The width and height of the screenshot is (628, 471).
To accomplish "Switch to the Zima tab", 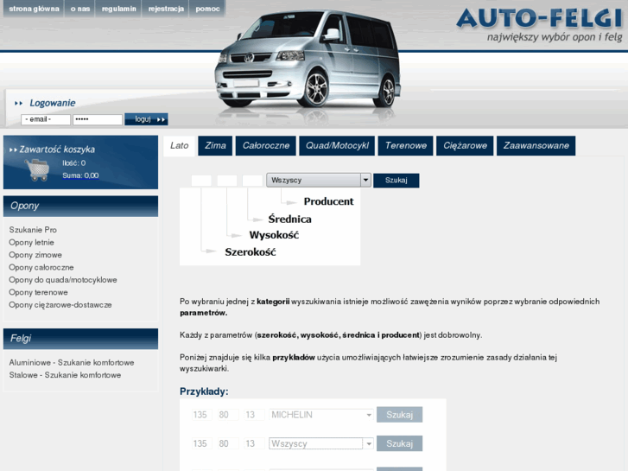I will [x=215, y=145].
